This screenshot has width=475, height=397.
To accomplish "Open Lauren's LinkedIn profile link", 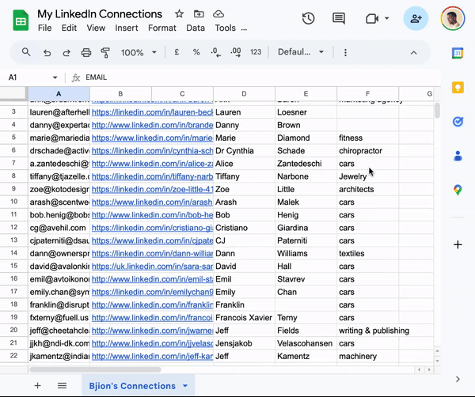I will 152,112.
